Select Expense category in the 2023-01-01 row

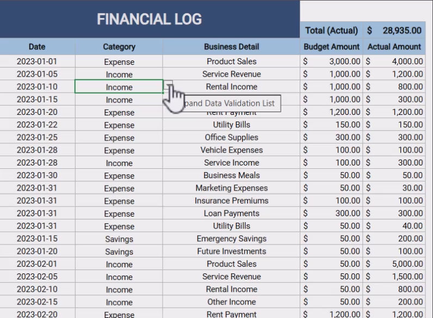click(x=119, y=62)
